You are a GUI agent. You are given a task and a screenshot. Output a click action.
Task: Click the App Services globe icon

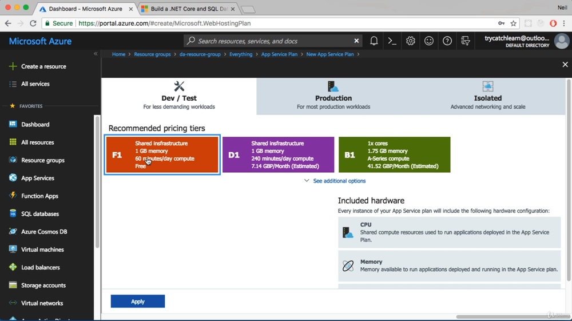(13, 177)
